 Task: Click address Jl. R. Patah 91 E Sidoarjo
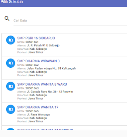(x=43, y=46)
